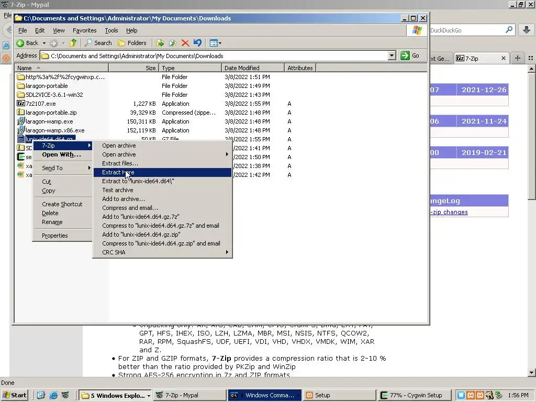Screen dimensions: 536x402
Task: Choose Extract to "lunix-ide64.d64\" entry
Action: (162, 181)
